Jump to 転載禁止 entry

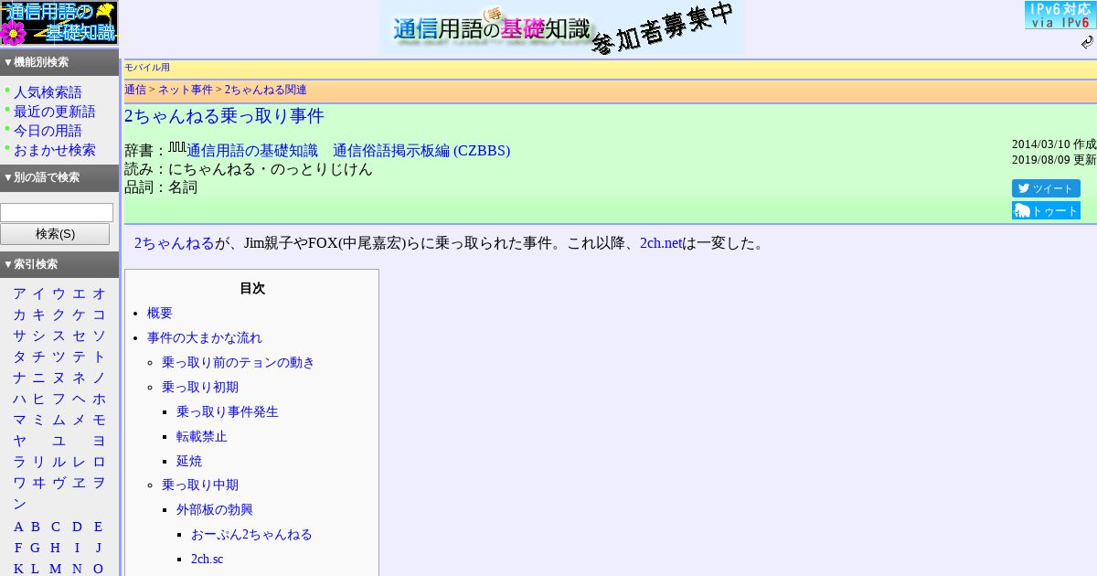click(202, 436)
